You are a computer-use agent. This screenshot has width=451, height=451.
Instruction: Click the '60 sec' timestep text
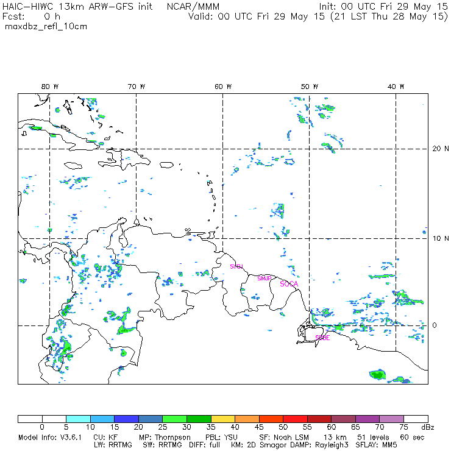(412, 438)
